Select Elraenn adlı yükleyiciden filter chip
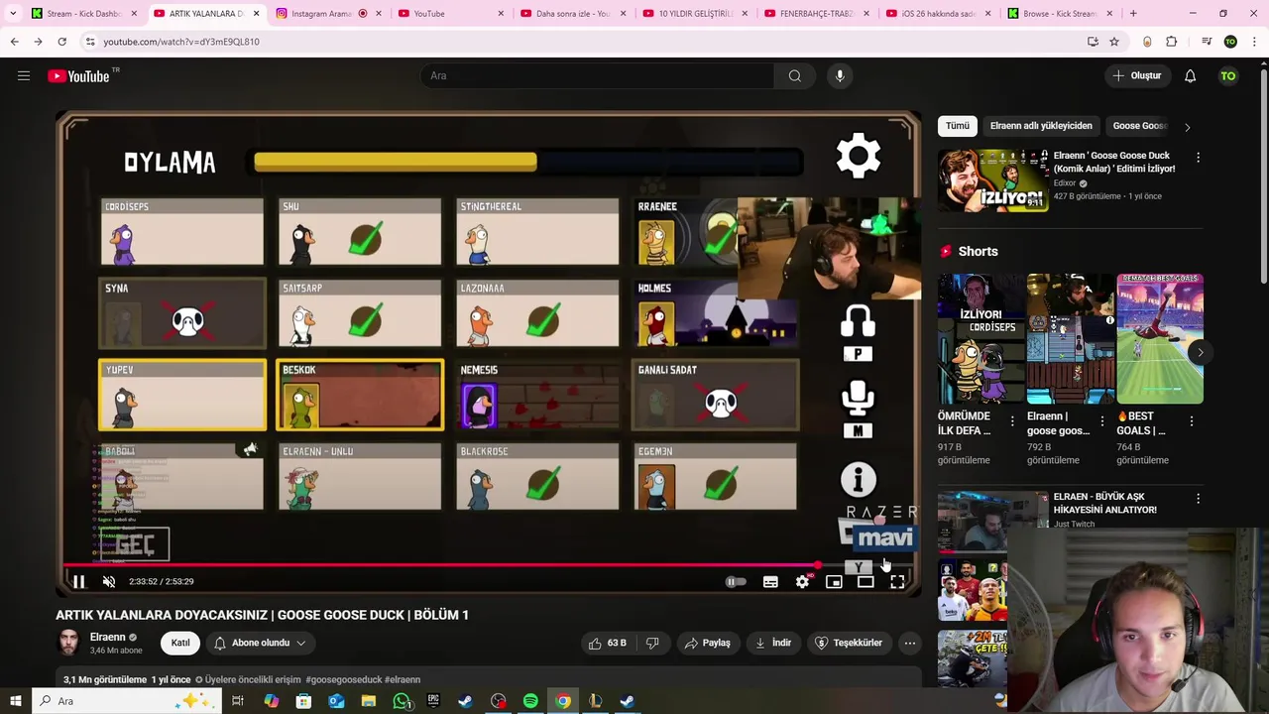Image resolution: width=1269 pixels, height=714 pixels. tap(1041, 126)
